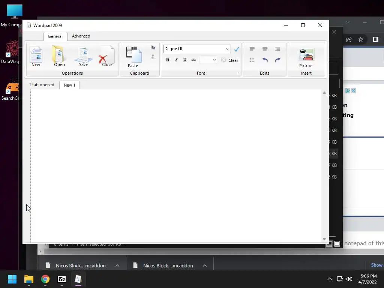The width and height of the screenshot is (384, 288).
Task: Open Chrome side panel icon
Action: click(376, 39)
